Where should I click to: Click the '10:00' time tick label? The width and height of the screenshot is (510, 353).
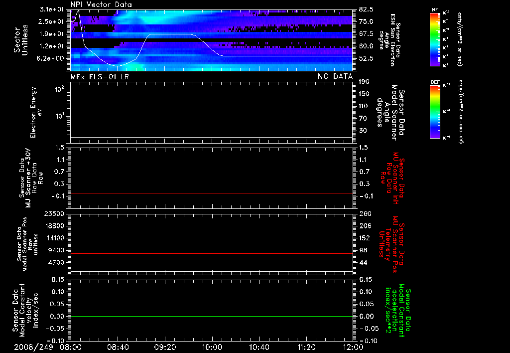point(212,347)
